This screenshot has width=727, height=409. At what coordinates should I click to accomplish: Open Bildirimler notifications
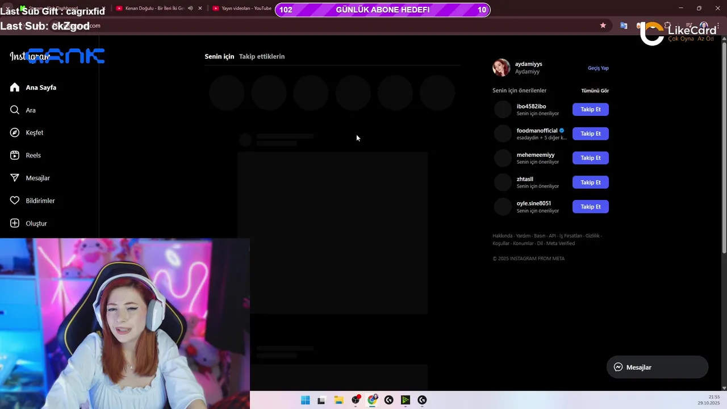[32, 201]
